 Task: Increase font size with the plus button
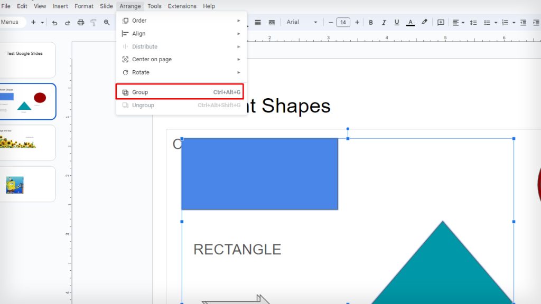point(357,22)
